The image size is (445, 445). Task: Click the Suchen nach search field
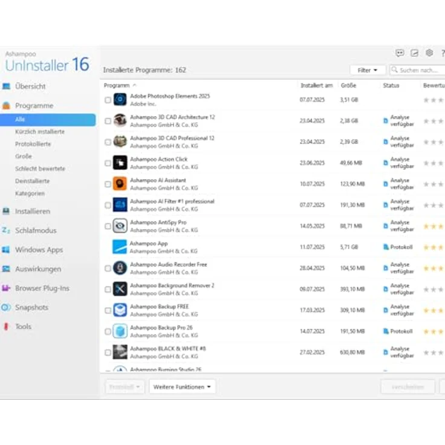[417, 70]
